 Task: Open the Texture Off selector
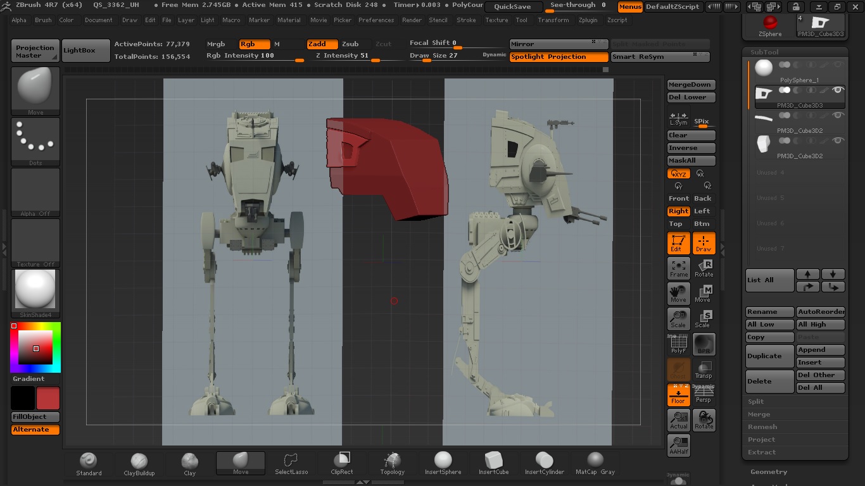(35, 243)
